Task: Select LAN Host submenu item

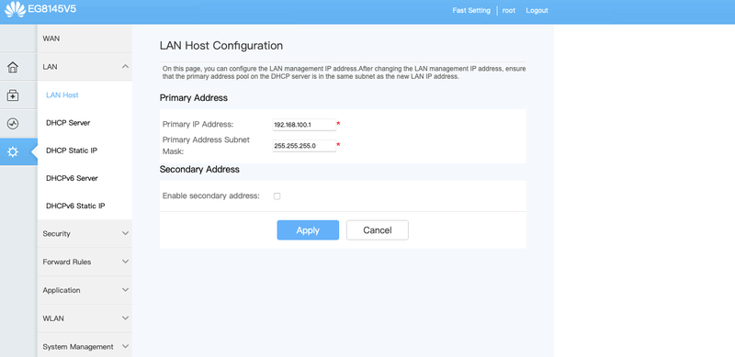Action: coord(62,95)
